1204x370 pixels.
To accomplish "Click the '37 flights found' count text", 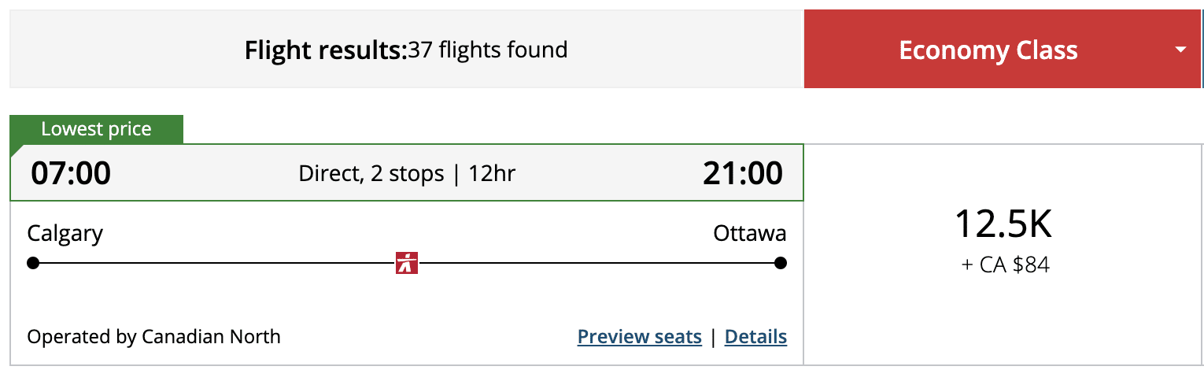I will coord(488,50).
